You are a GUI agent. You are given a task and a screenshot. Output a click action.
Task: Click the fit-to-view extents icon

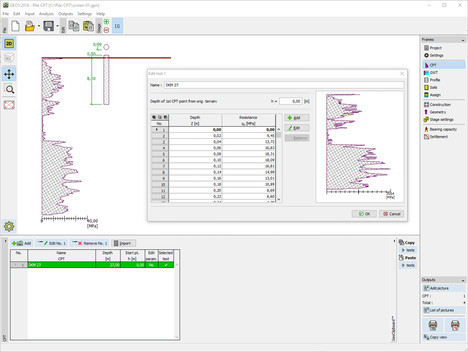tap(9, 105)
